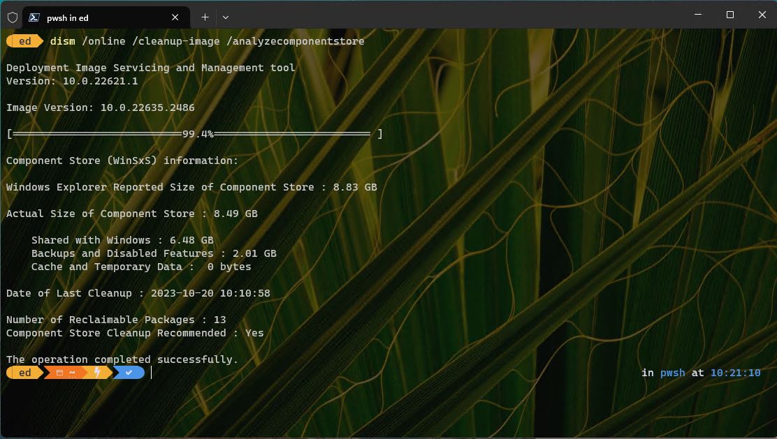The width and height of the screenshot is (777, 439).
Task: Click the 'ed' segment before the dism command
Action: pyautogui.click(x=24, y=41)
